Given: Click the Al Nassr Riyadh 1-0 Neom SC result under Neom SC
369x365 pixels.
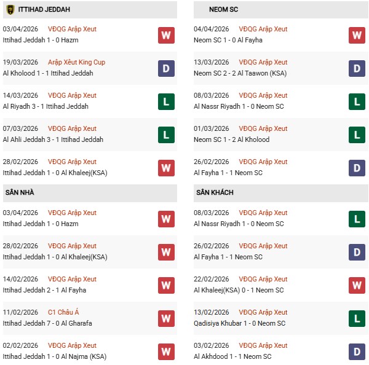Looking at the screenshot, I should 239,106.
